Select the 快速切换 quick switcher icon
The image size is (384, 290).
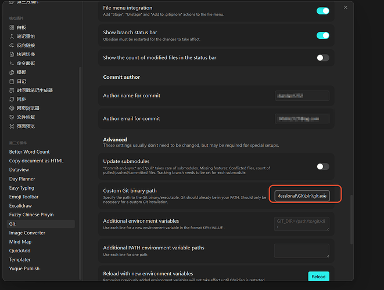coord(12,55)
